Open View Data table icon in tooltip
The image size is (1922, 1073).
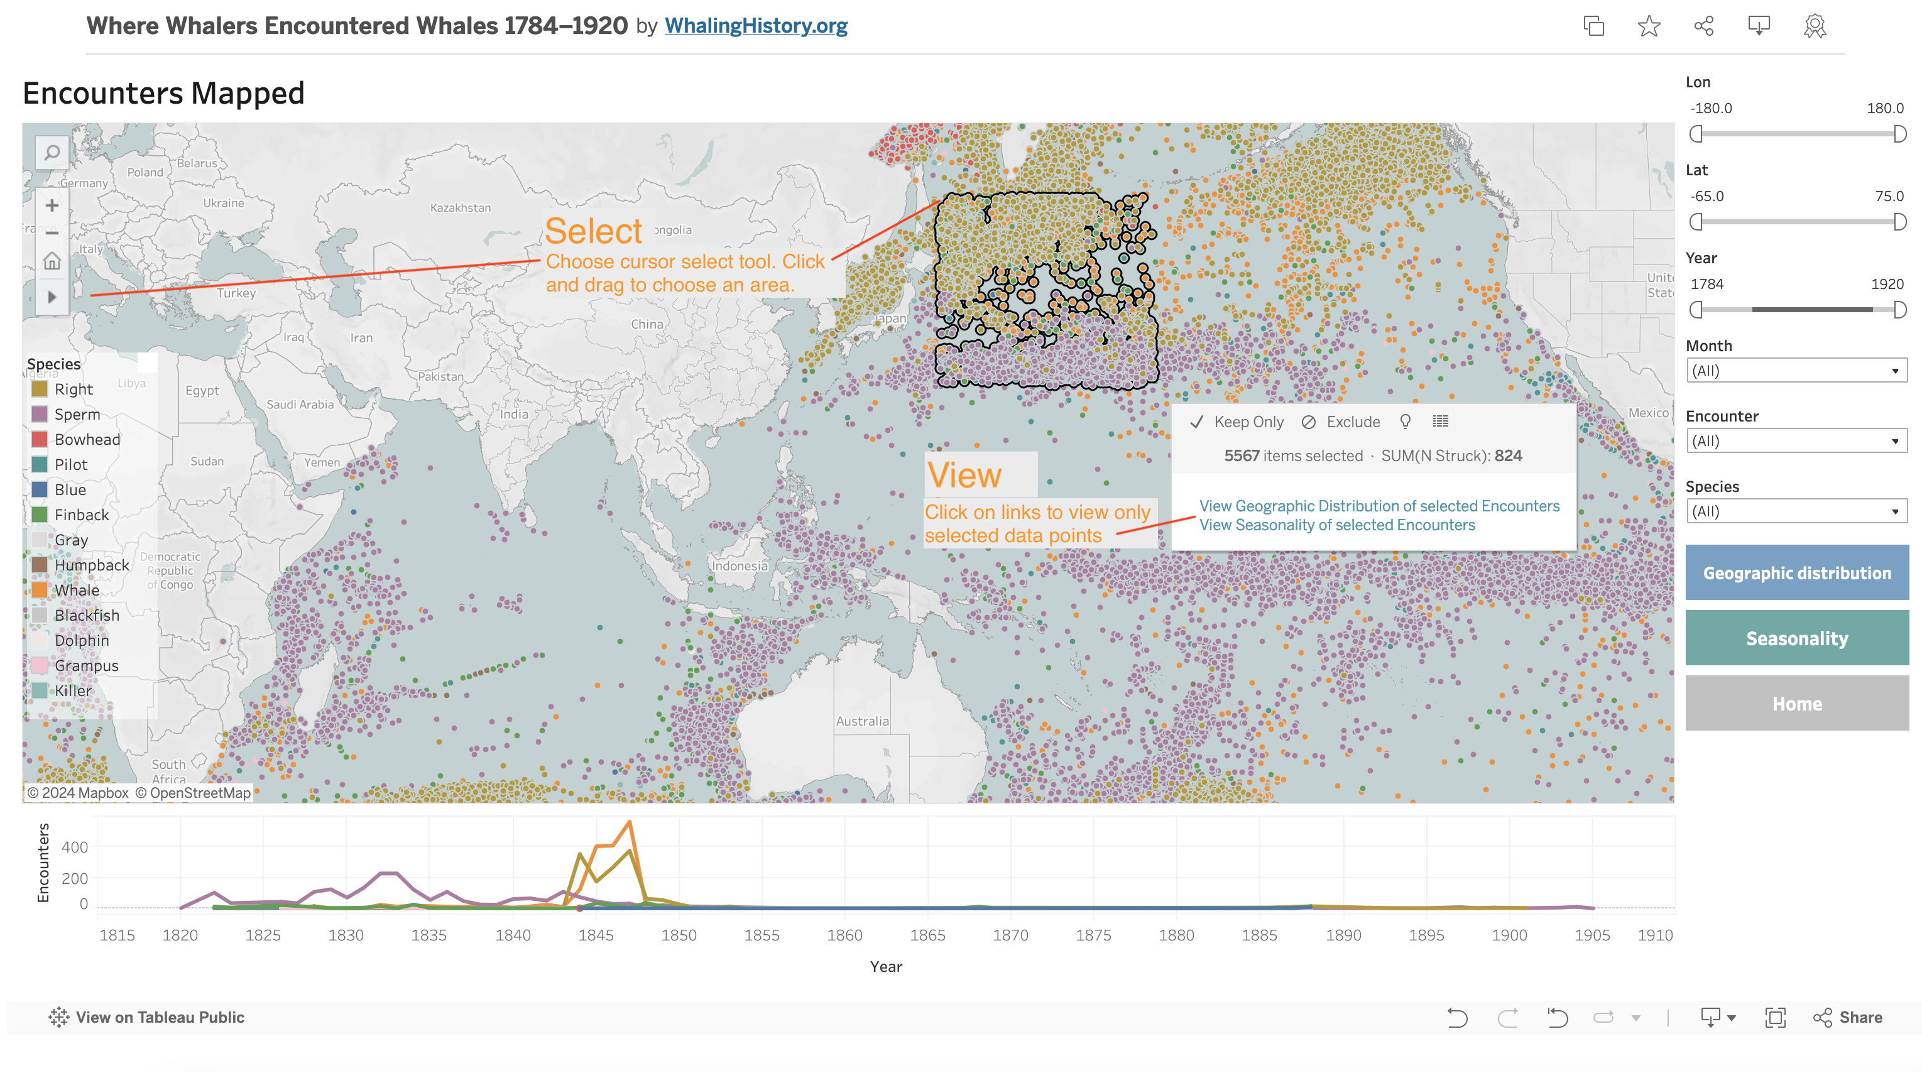1441,422
